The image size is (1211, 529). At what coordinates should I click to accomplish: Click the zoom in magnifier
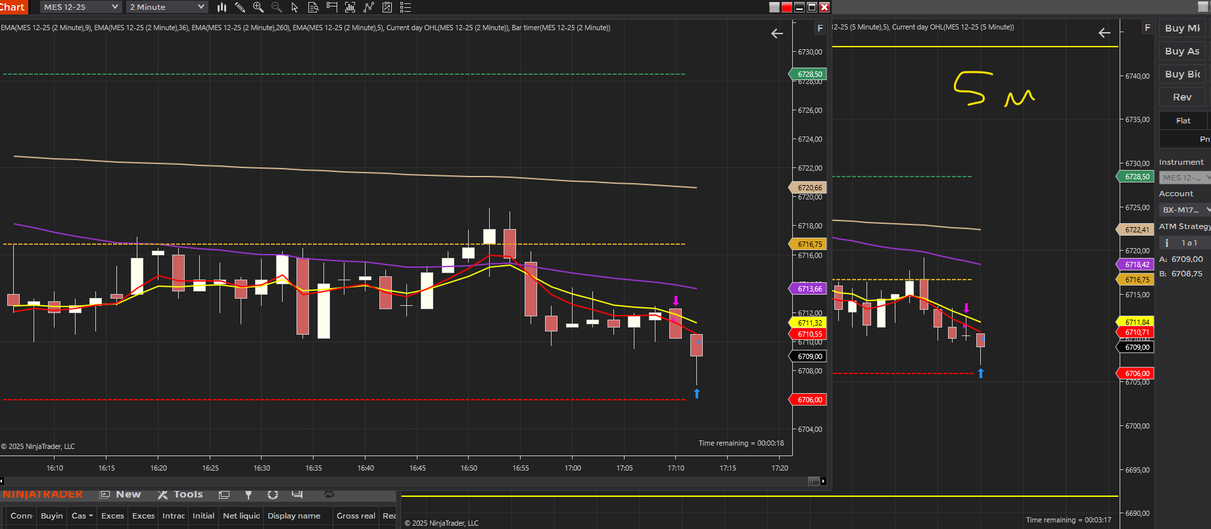coord(258,7)
